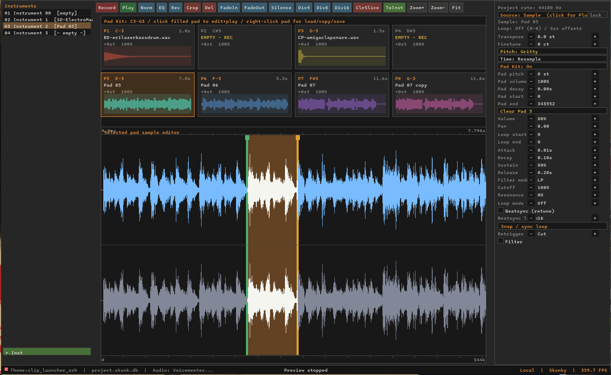611x375 pixels.
Task: Enable the Beatsync (retune) checkbox
Action: [x=501, y=210]
